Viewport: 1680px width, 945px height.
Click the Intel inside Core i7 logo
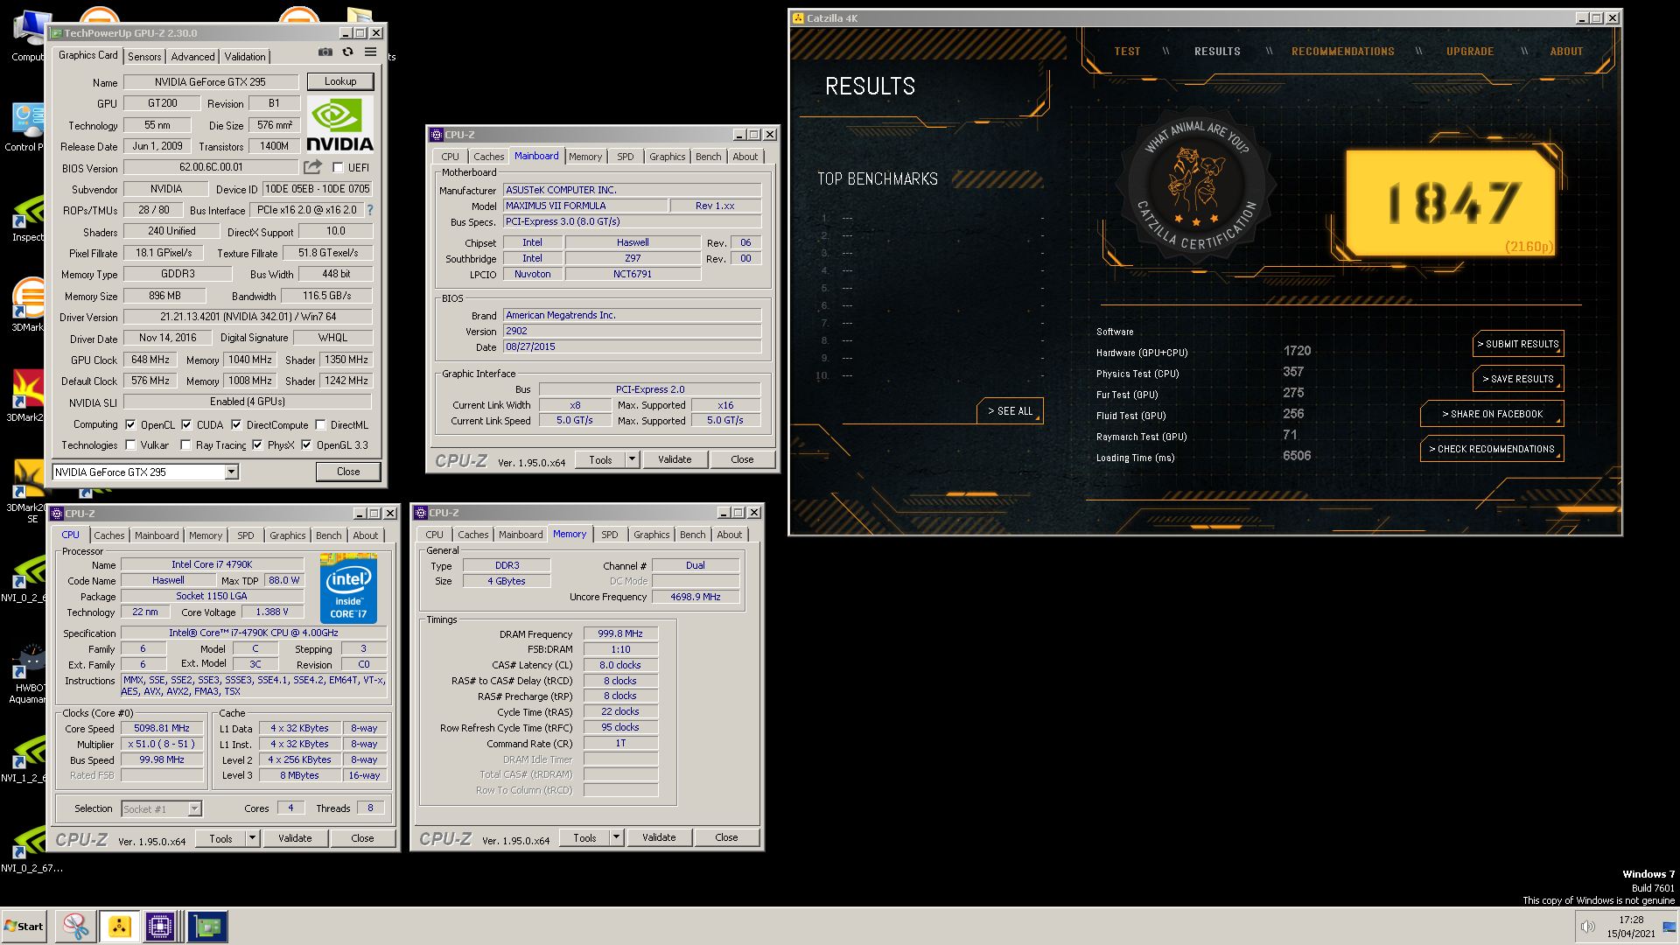[348, 588]
